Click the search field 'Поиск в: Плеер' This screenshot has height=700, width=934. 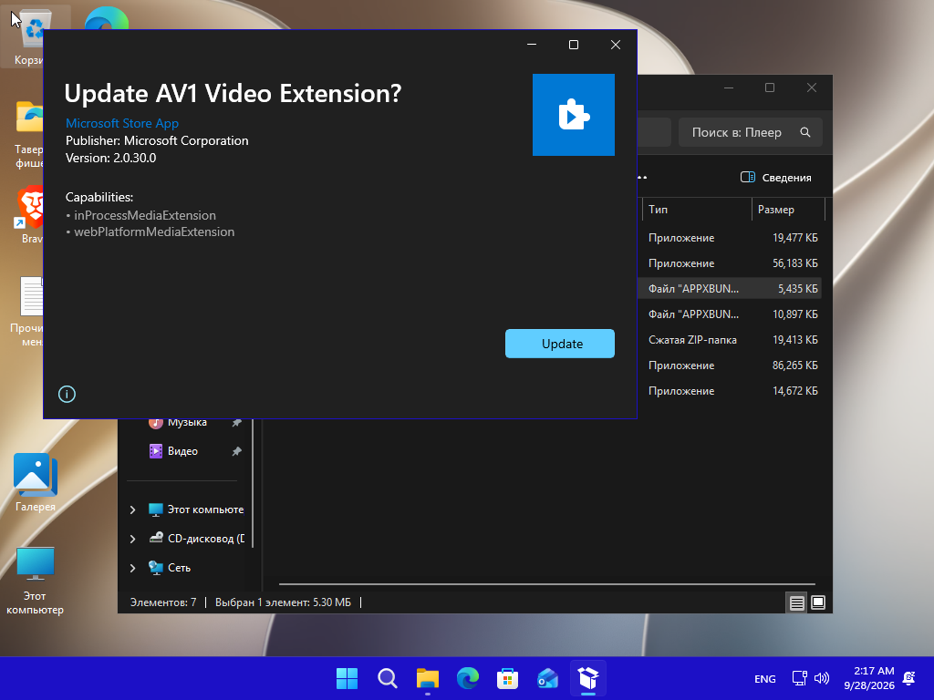(751, 132)
